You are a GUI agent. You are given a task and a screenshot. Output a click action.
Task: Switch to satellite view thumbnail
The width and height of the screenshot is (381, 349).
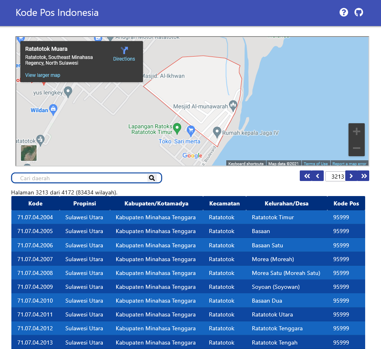(29, 153)
